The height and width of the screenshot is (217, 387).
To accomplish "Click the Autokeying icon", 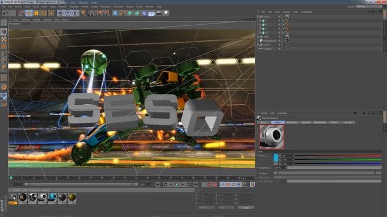I will pyautogui.click(x=209, y=184).
